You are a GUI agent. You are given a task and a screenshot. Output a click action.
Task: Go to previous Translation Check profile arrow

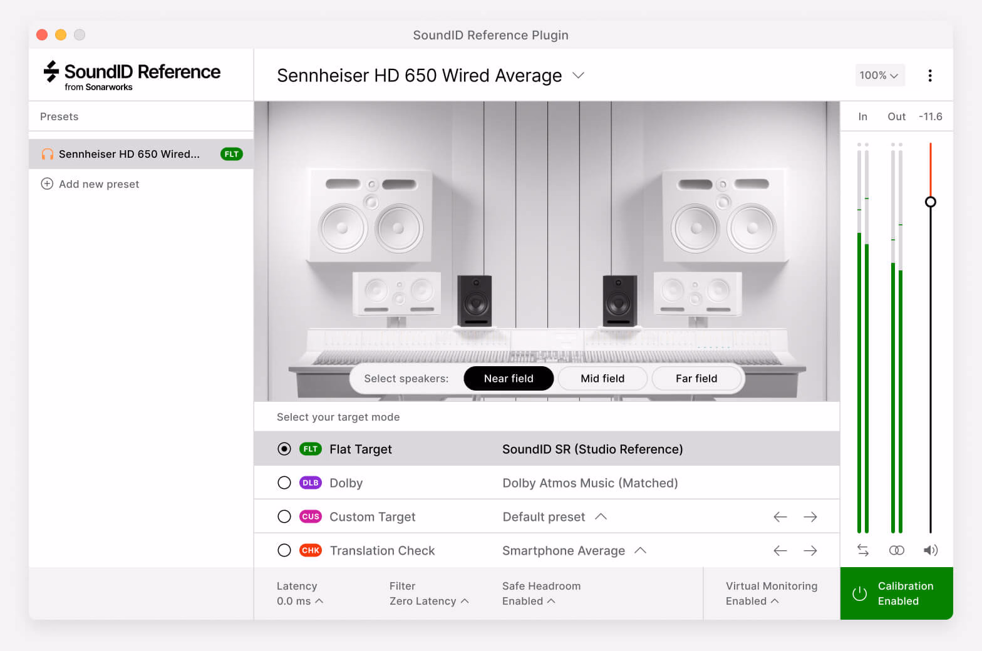(x=780, y=550)
